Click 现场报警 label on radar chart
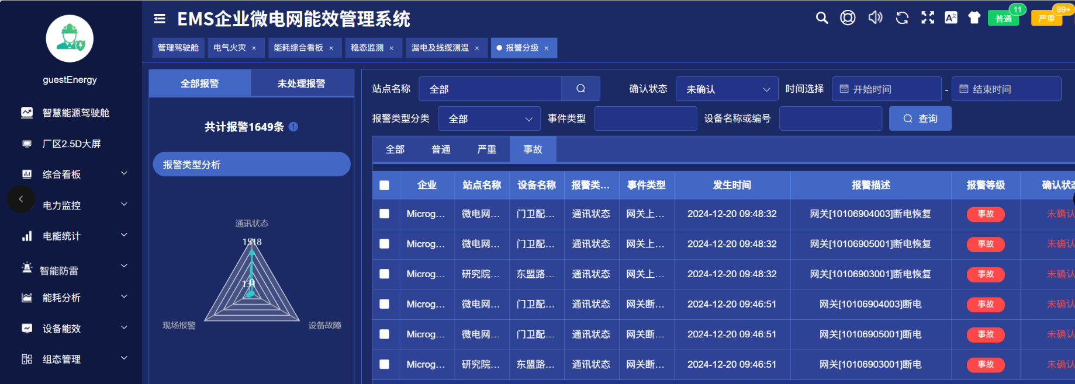Screen dimensions: 1075x384 [x=179, y=325]
